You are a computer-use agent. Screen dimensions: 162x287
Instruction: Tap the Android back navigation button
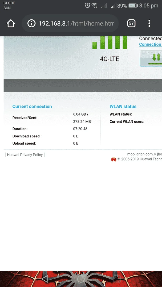click(45, 279)
